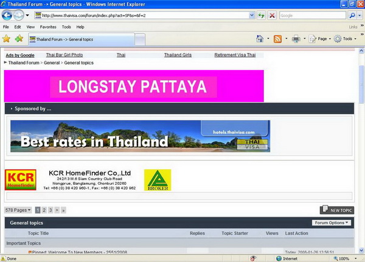Open the search provider dropdown arrow
Screen dimensions: 365x262
[360, 16]
